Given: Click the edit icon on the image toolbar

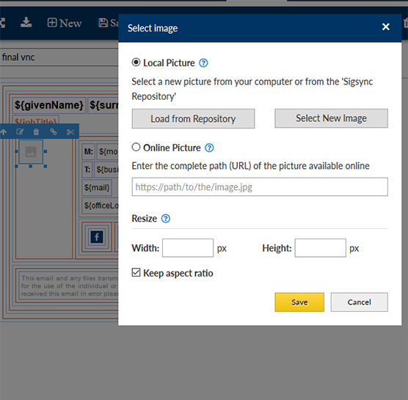Looking at the screenshot, I should [x=20, y=132].
